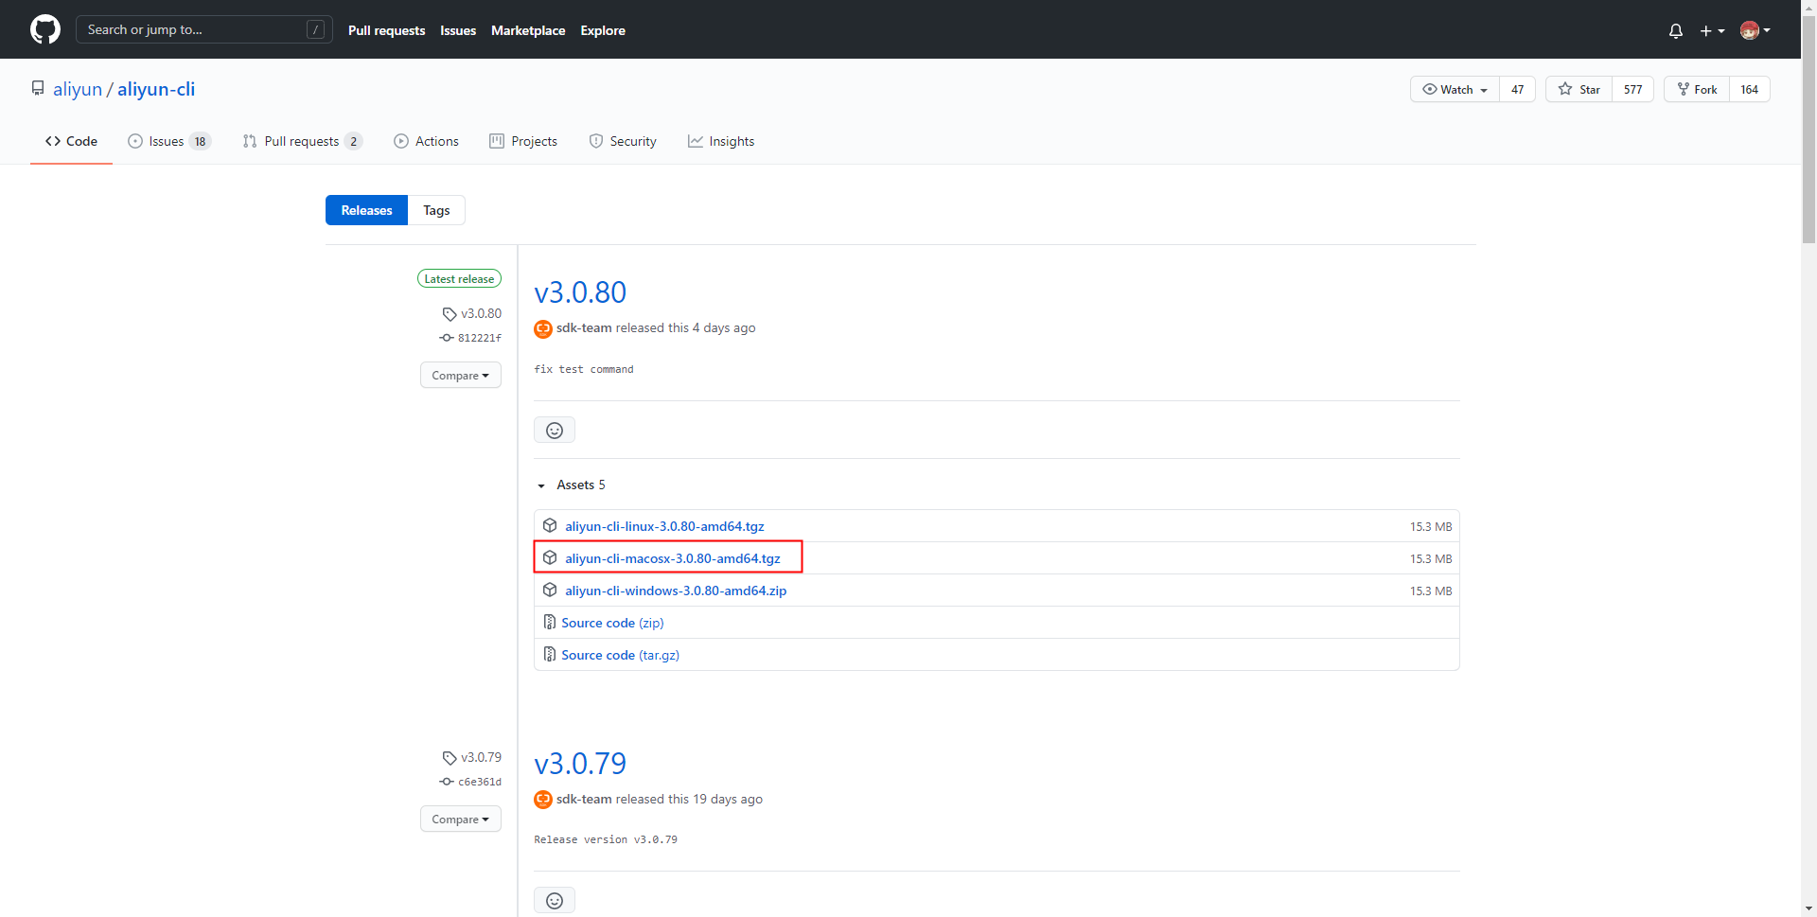Click the file icon for Source code (zip)
Screen dimensions: 1817x917
coord(550,622)
